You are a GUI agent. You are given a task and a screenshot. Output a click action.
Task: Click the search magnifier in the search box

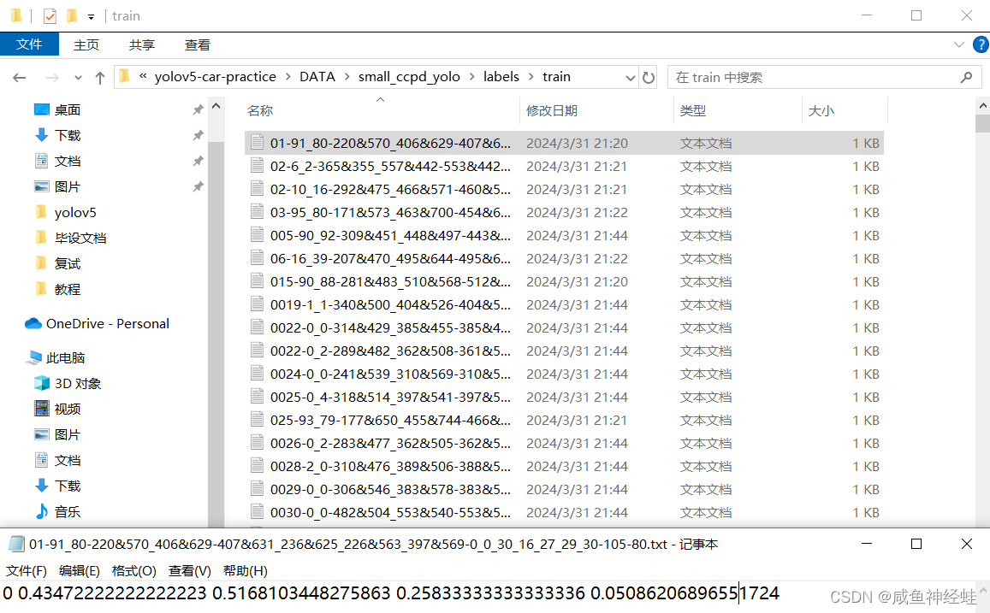click(x=967, y=77)
